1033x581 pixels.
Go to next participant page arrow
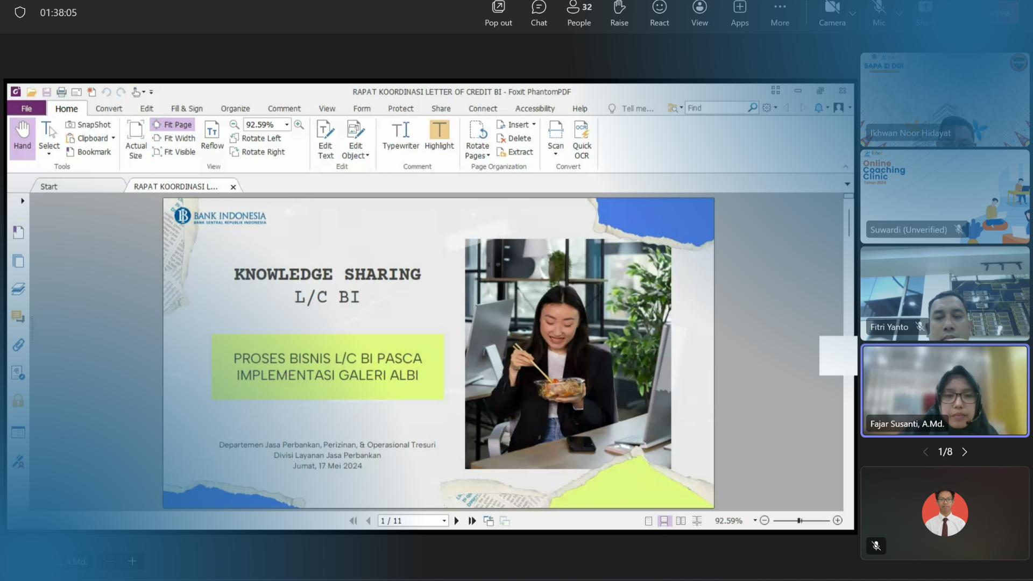(965, 452)
